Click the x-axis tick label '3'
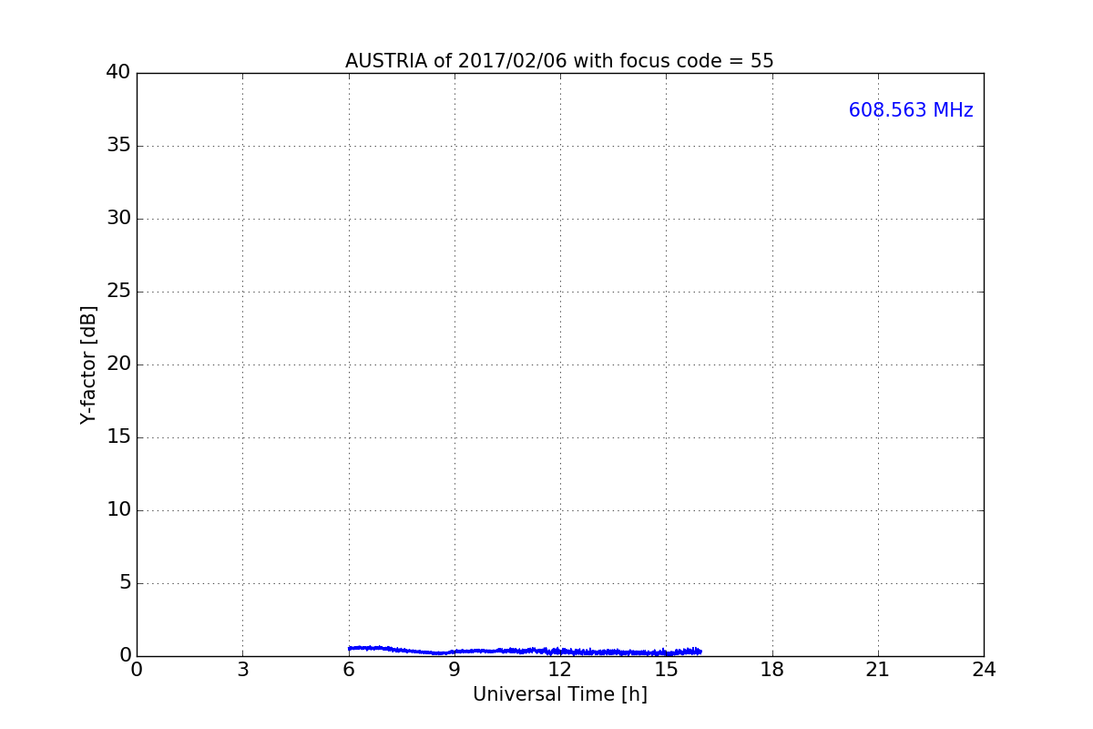 tap(242, 670)
